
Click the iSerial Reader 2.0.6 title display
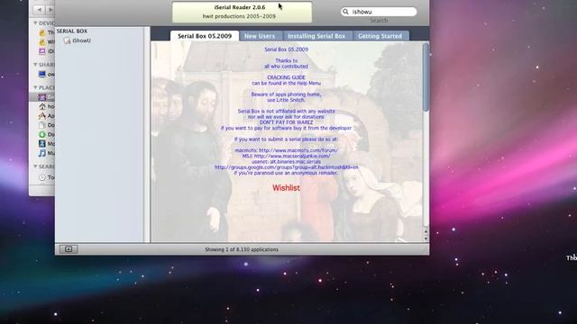(243, 12)
